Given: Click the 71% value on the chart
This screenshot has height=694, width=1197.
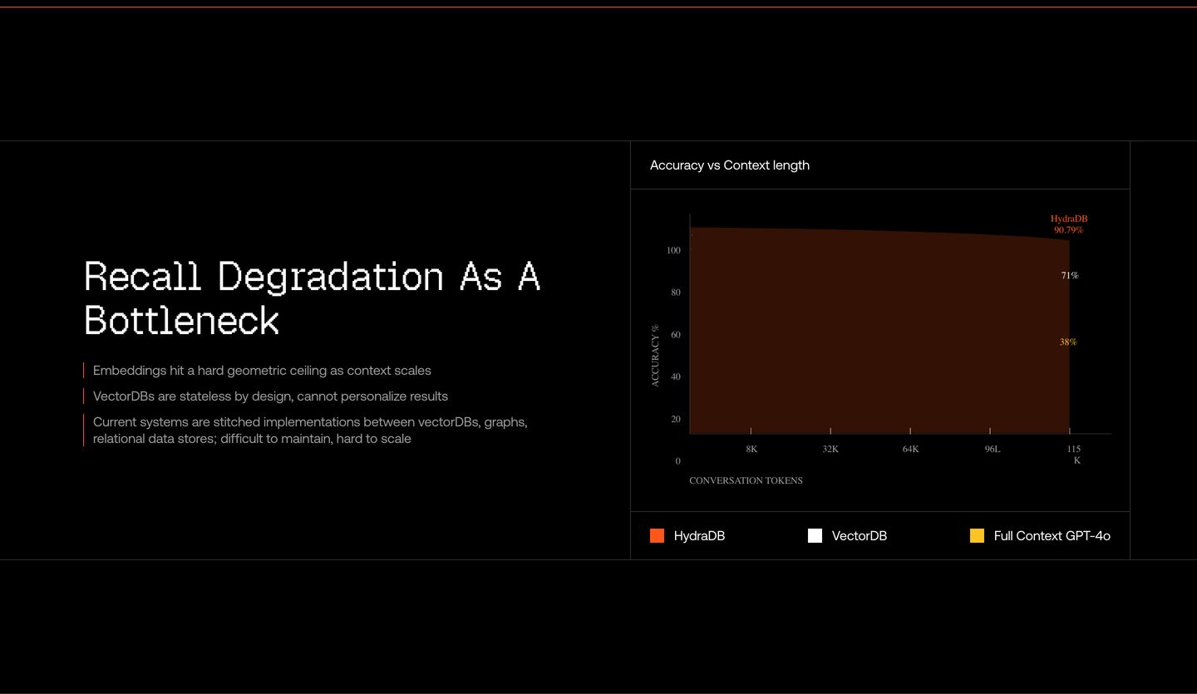Looking at the screenshot, I should click(1070, 275).
